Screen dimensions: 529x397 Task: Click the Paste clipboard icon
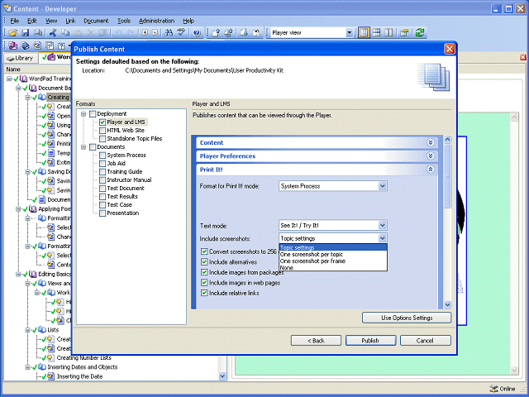78,33
